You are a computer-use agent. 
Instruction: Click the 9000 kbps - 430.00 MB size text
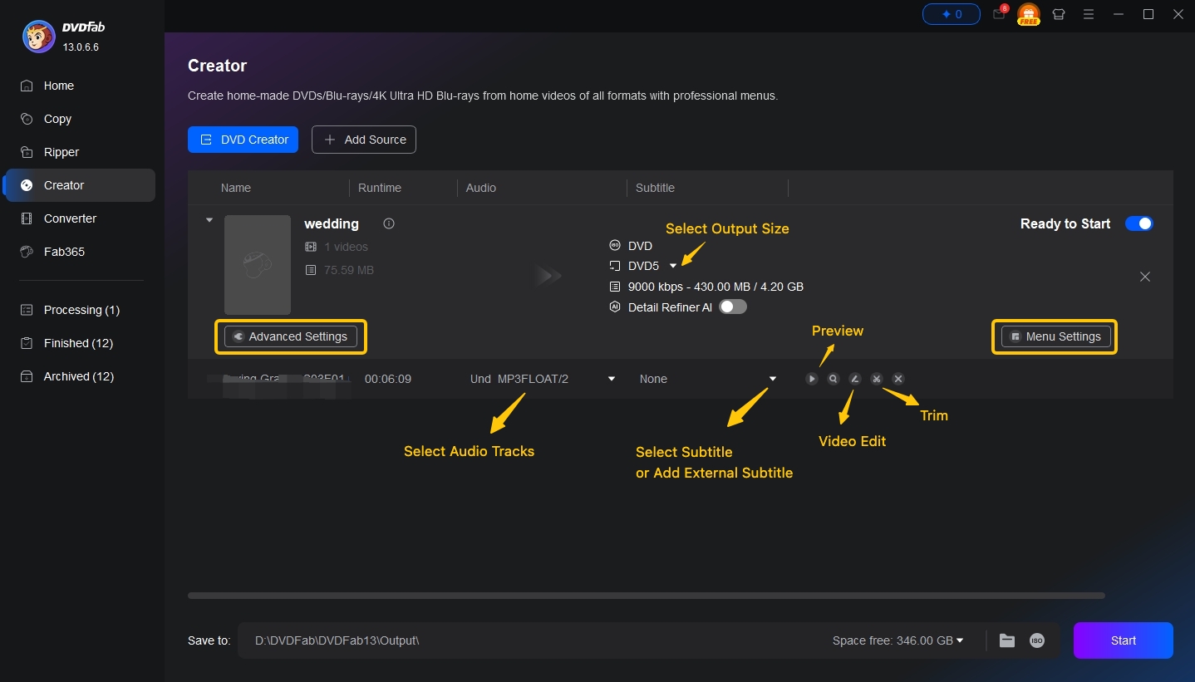716,287
